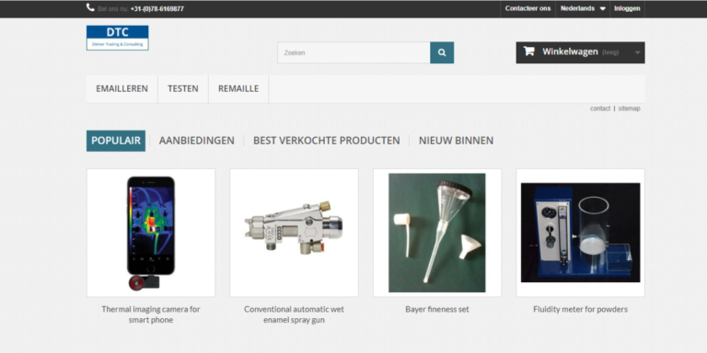
Task: Open the EMAILLEREN menu
Action: [122, 88]
